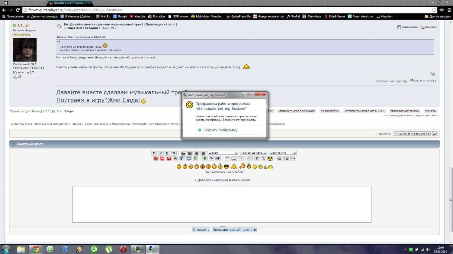The height and width of the screenshot is (254, 453).
Task: Click the page's vertical scrollbar thumb
Action: click(451, 199)
